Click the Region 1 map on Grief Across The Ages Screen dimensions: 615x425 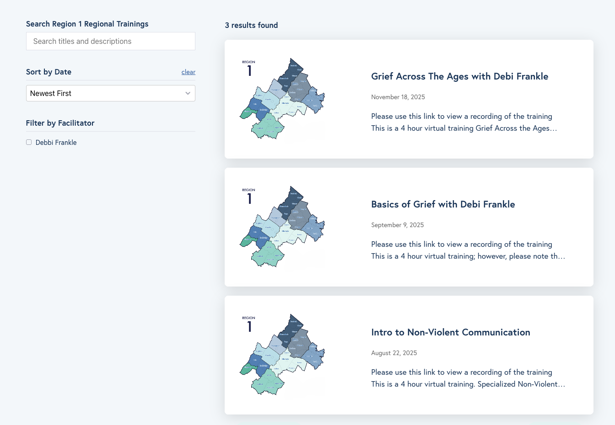(281, 99)
